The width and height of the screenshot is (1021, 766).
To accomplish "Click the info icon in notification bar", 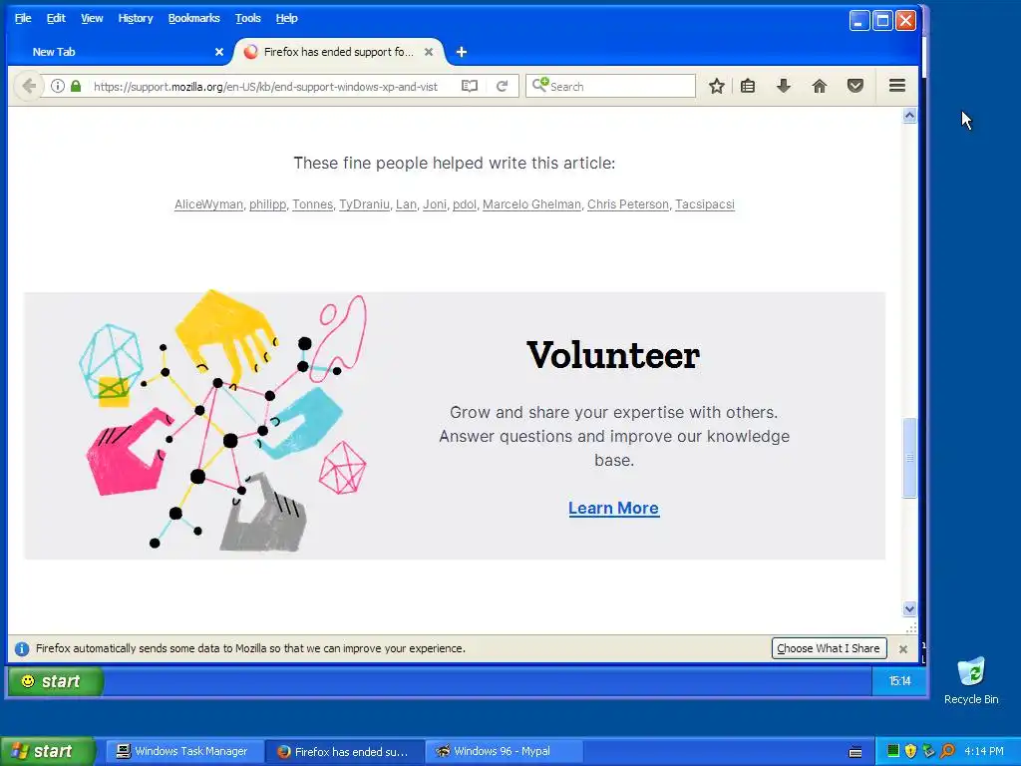I will 22,648.
